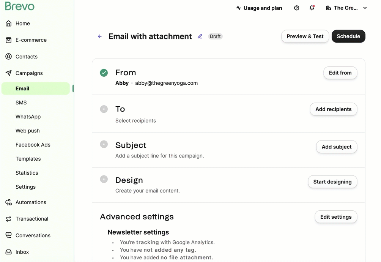Image resolution: width=381 pixels, height=262 pixels.
Task: Open the Inbox sidebar icon
Action: click(8, 252)
